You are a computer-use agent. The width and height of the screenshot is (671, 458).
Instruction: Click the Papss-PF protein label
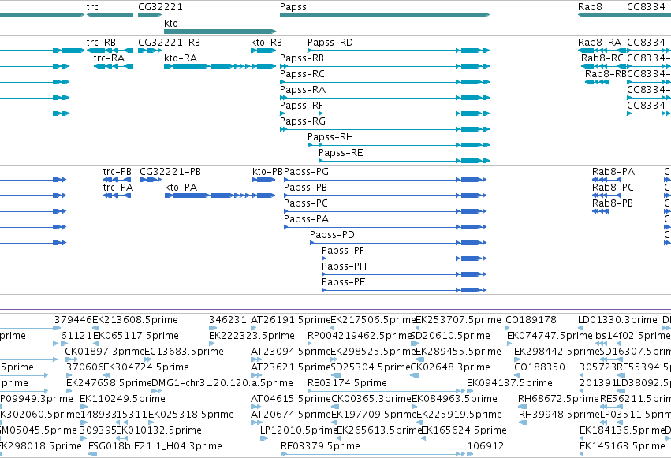click(343, 251)
